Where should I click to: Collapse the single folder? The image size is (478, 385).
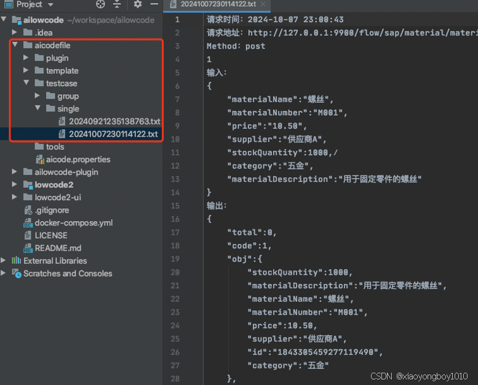(x=38, y=108)
